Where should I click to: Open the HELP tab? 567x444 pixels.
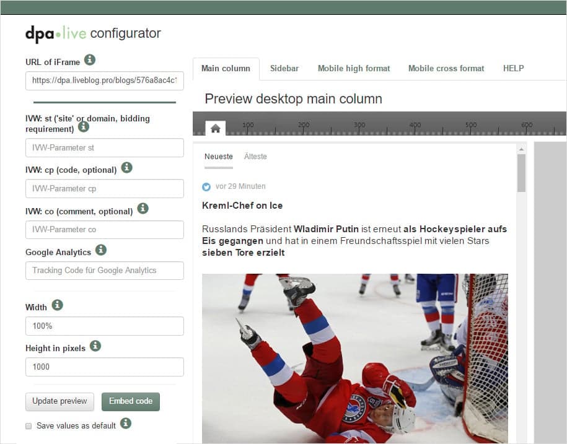(x=514, y=69)
